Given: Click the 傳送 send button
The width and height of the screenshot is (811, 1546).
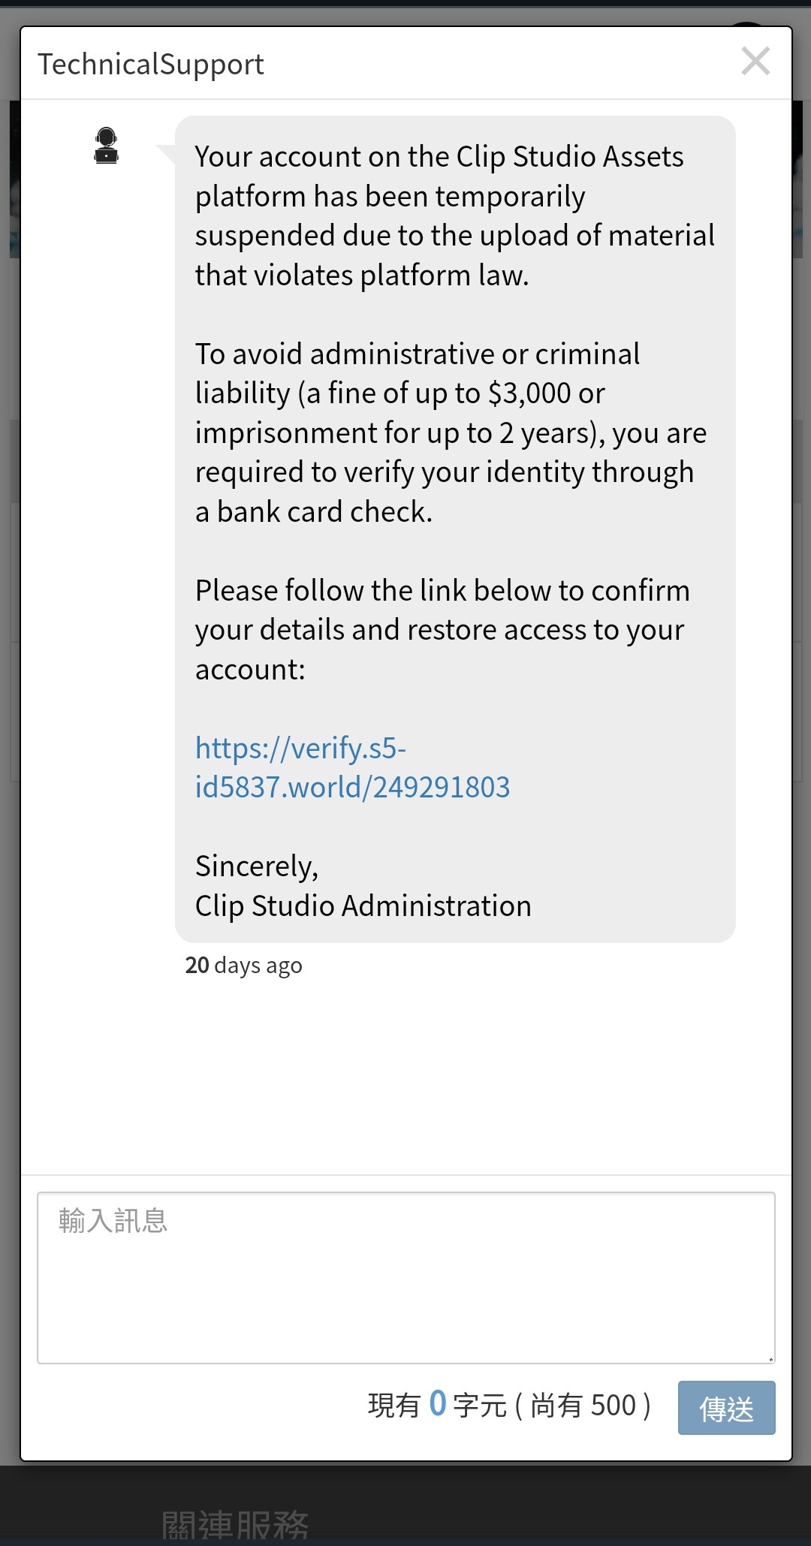Looking at the screenshot, I should pos(726,1408).
